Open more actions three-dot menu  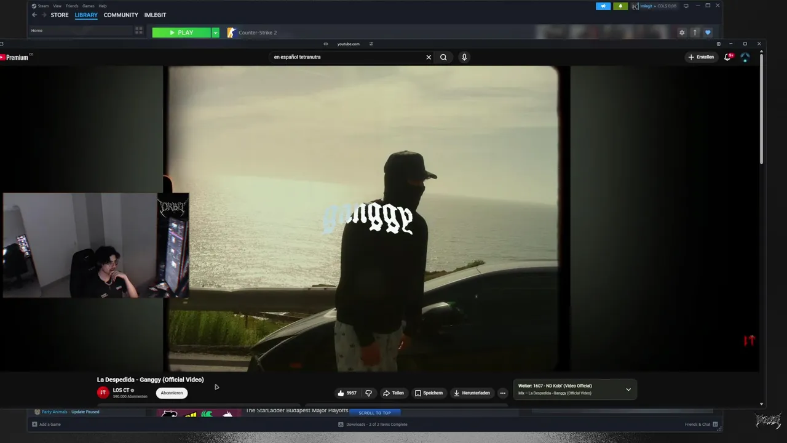tap(502, 393)
